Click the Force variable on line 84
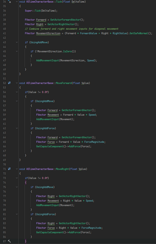 tap(51, 228)
